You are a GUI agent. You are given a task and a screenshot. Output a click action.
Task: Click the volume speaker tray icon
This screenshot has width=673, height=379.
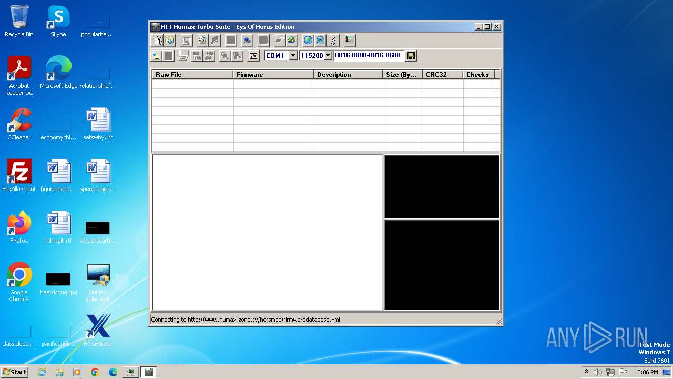(597, 372)
